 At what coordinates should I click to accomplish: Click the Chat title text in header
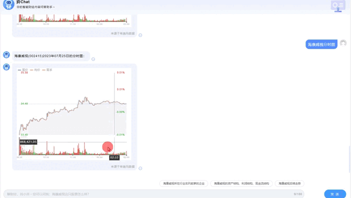tap(23, 2)
